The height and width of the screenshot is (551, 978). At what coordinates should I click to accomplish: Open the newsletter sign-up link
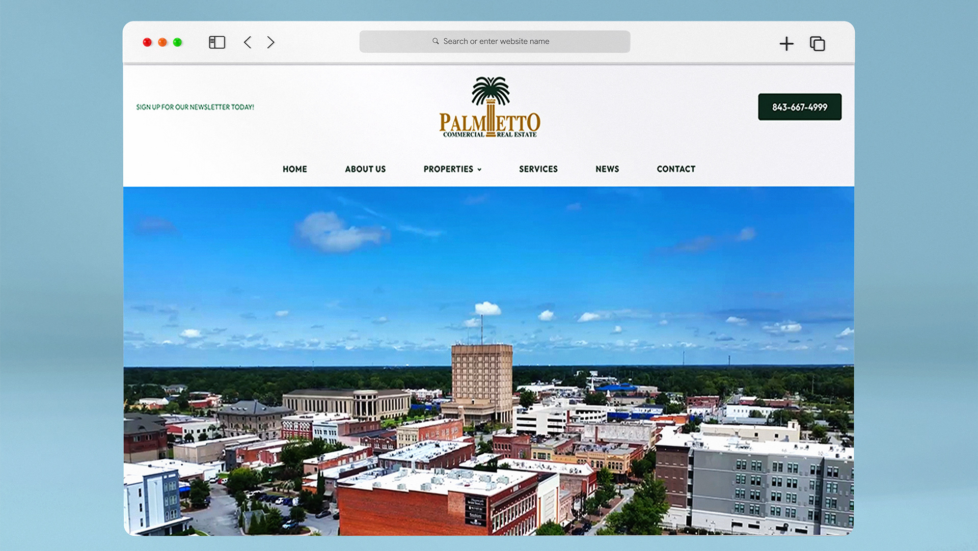(x=195, y=107)
